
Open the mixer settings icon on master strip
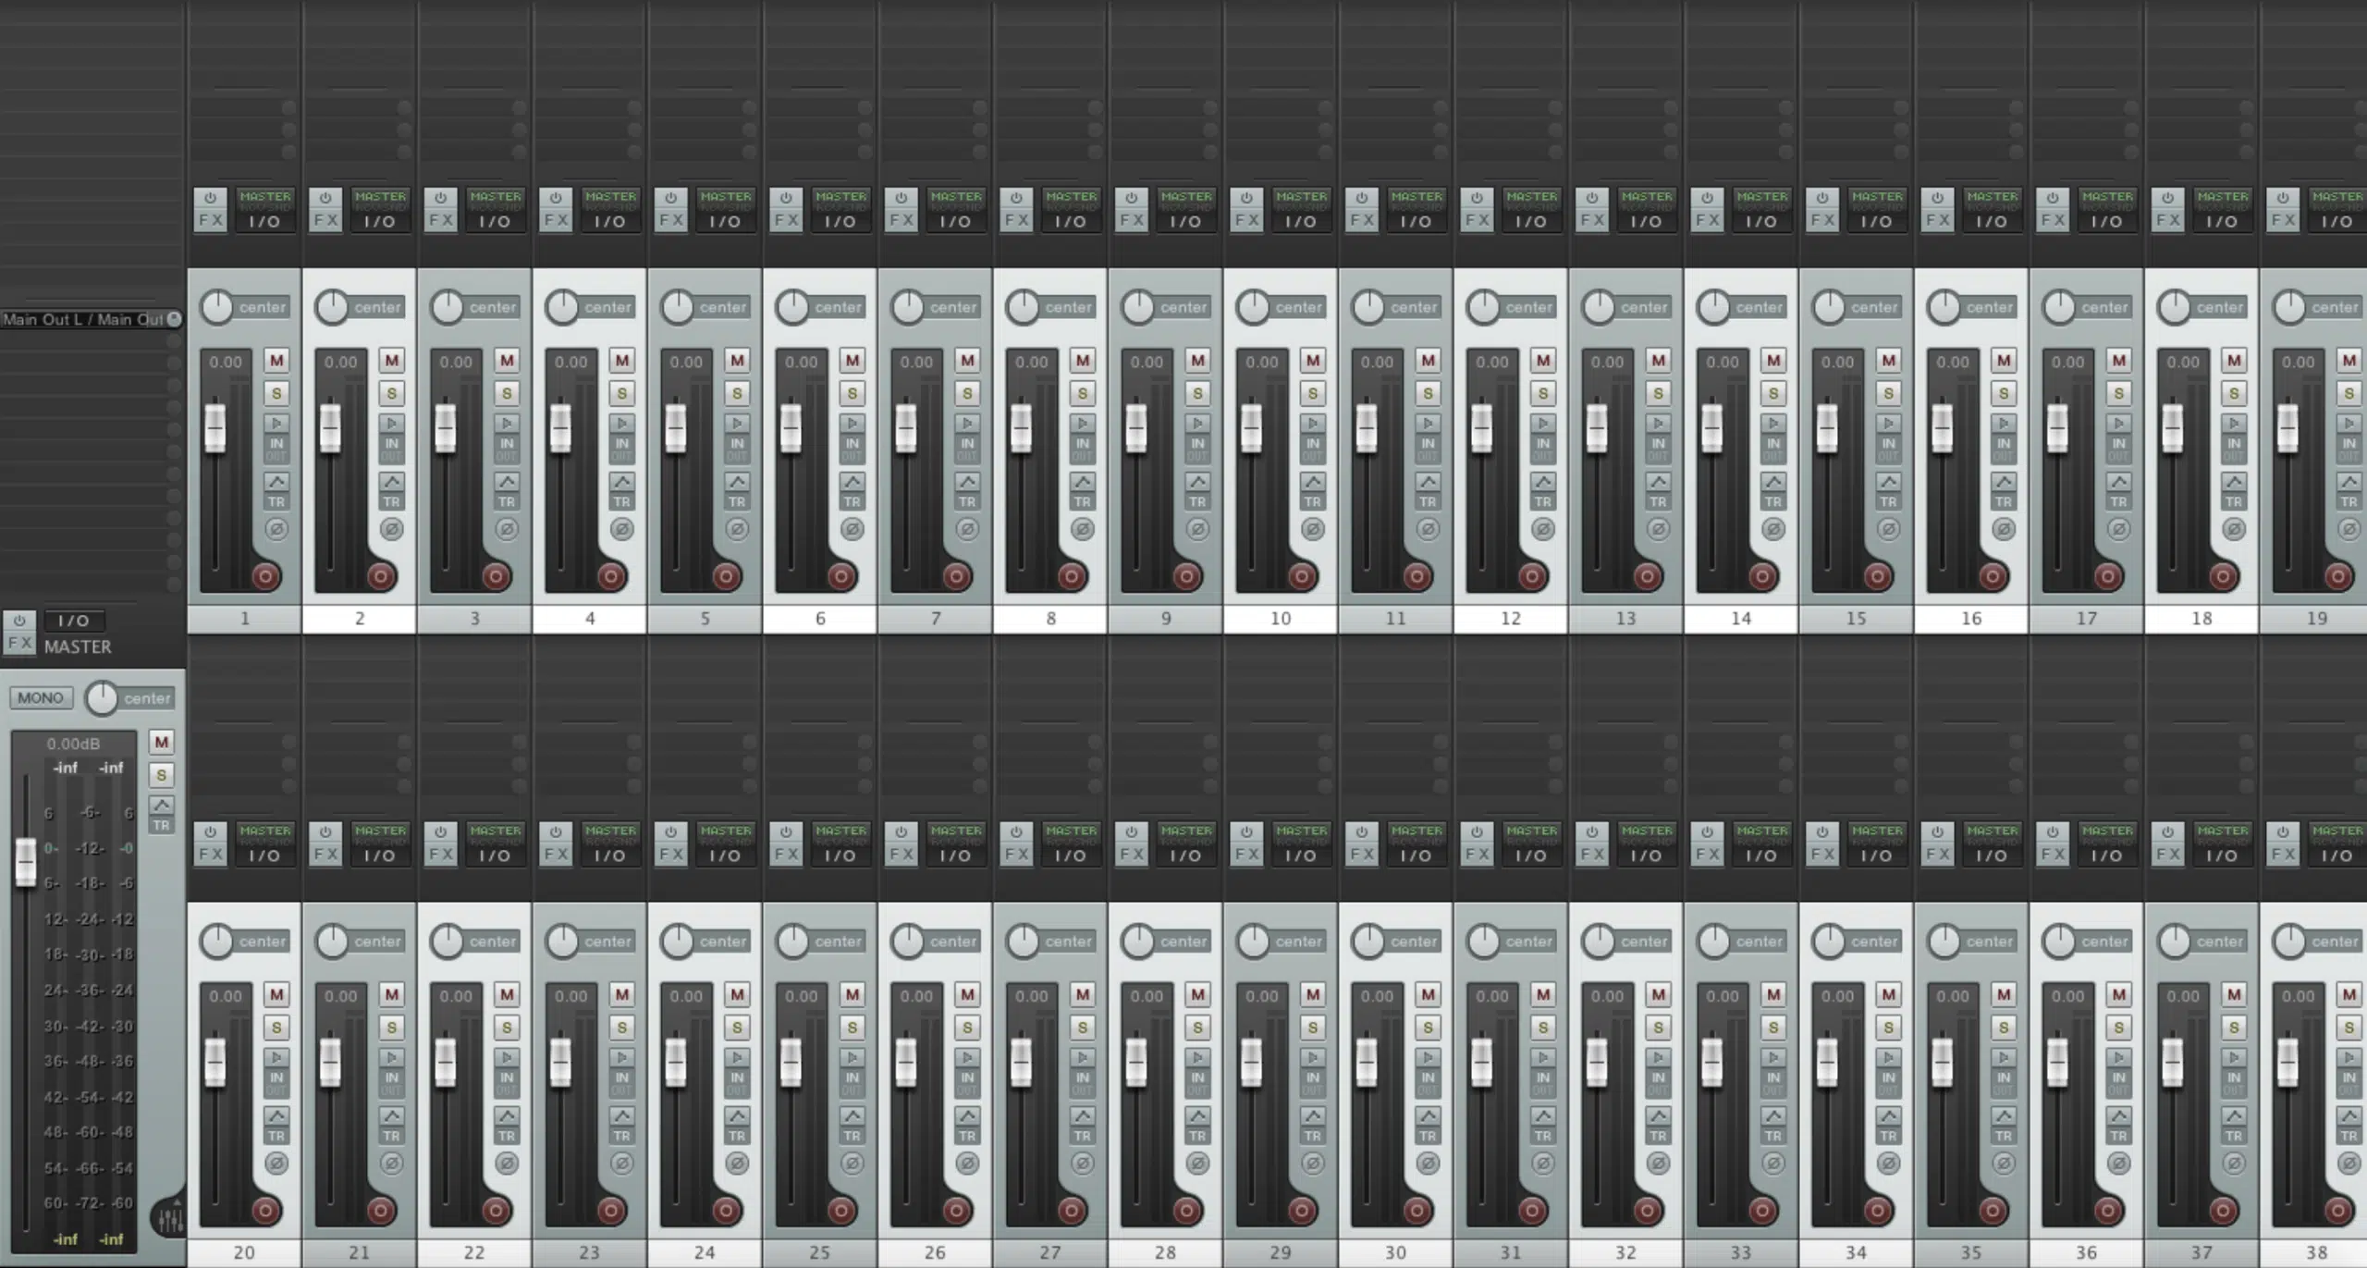tap(170, 1217)
